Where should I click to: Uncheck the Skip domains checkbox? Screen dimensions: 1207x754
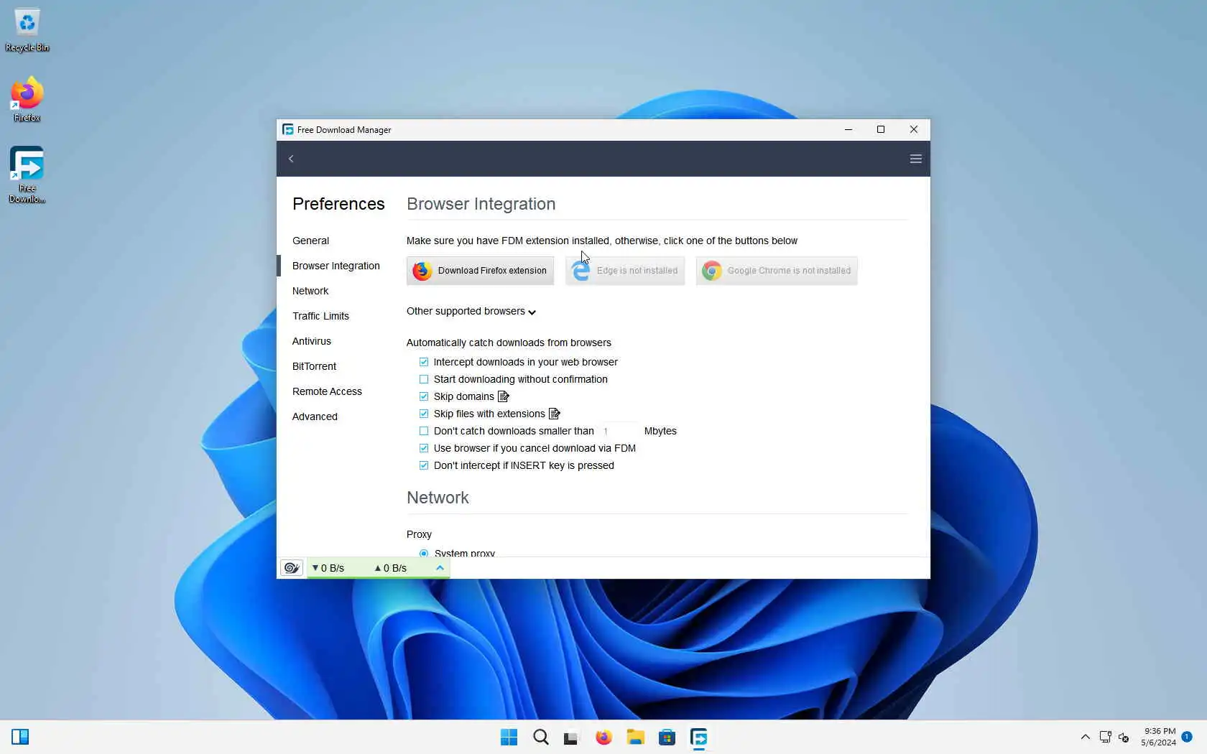[424, 396]
